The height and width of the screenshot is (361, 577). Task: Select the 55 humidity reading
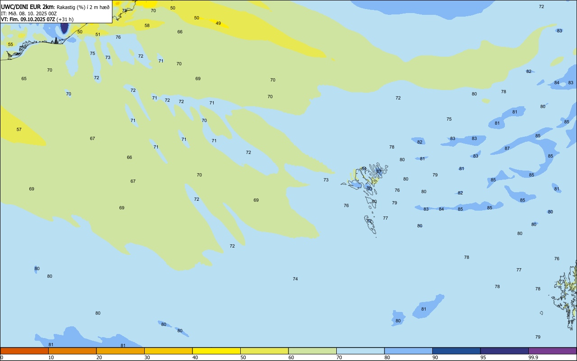click(x=10, y=45)
